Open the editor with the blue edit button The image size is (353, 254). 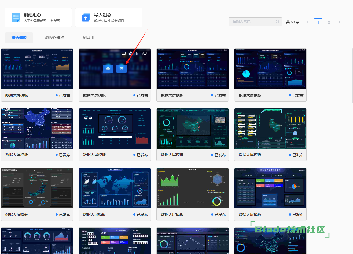coord(122,69)
